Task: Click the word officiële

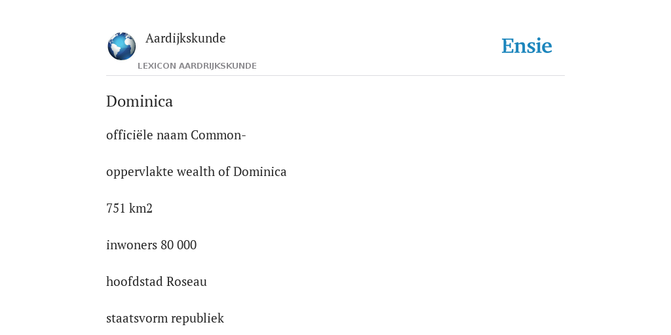Action: 130,135
